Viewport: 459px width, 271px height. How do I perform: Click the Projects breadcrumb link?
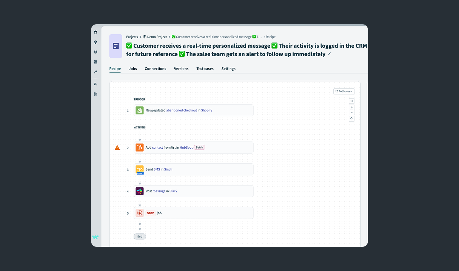[x=132, y=37]
